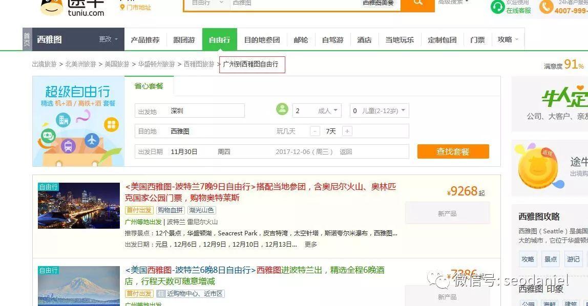Click the green adult traveler icon
Image resolution: width=588 pixels, height=306 pixels.
click(282, 109)
